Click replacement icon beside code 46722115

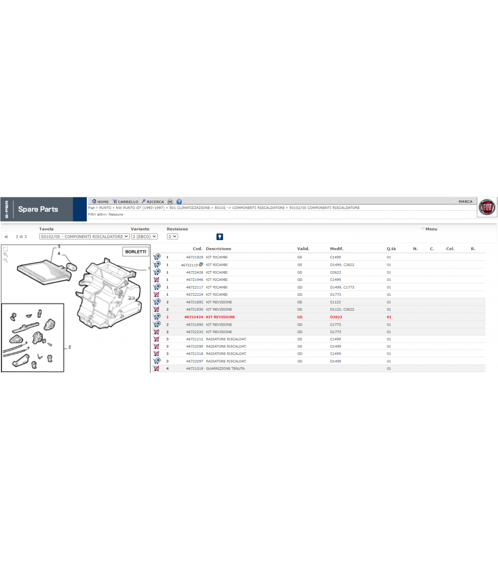point(201,265)
